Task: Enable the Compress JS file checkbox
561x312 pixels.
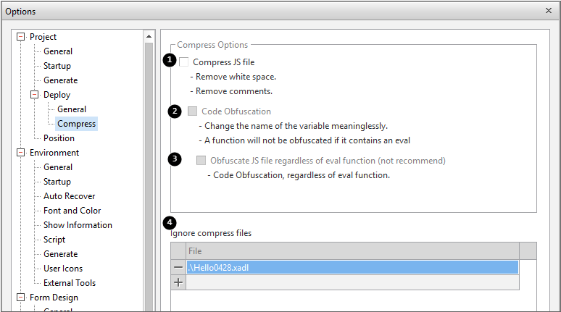Action: [x=184, y=62]
